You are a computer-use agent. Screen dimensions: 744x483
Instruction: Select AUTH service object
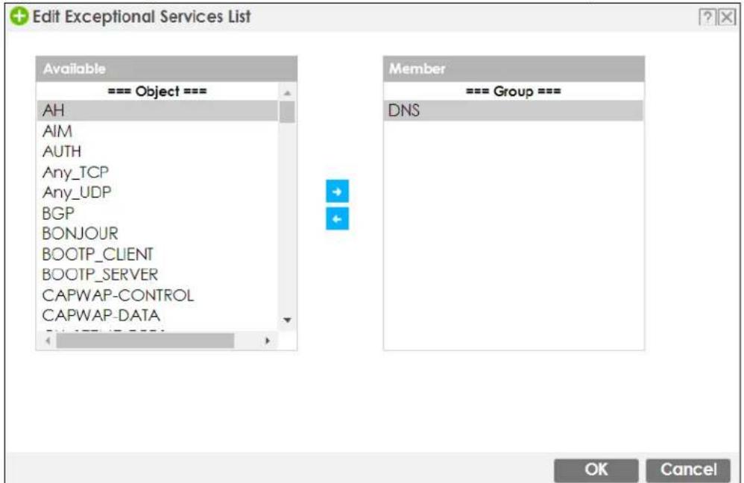click(157, 151)
